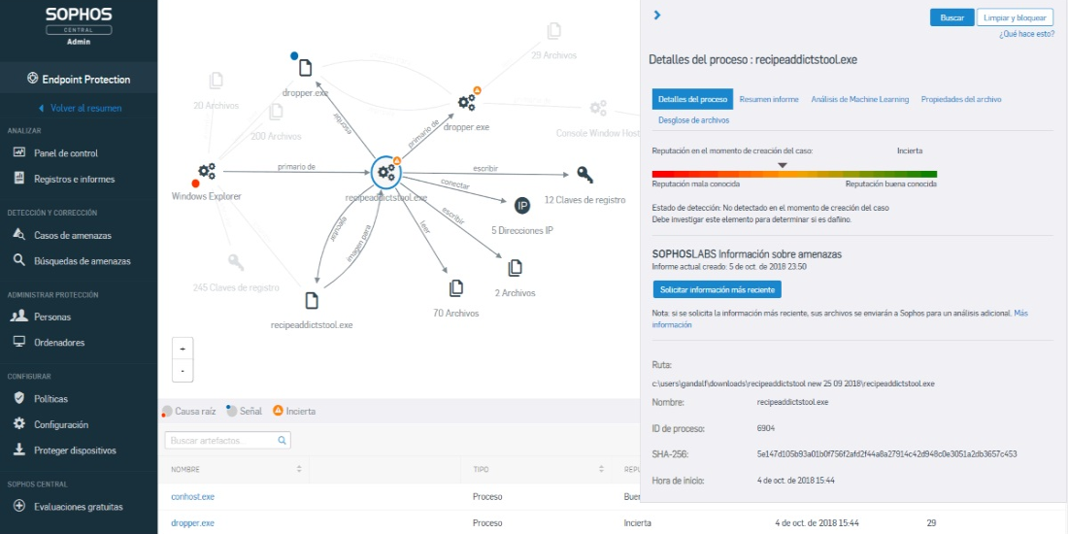Select the Windows Explorer process node
The width and height of the screenshot is (1068, 534).
tap(207, 172)
